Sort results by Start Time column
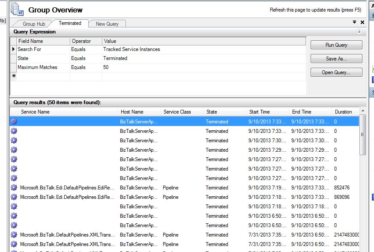 tap(267, 112)
